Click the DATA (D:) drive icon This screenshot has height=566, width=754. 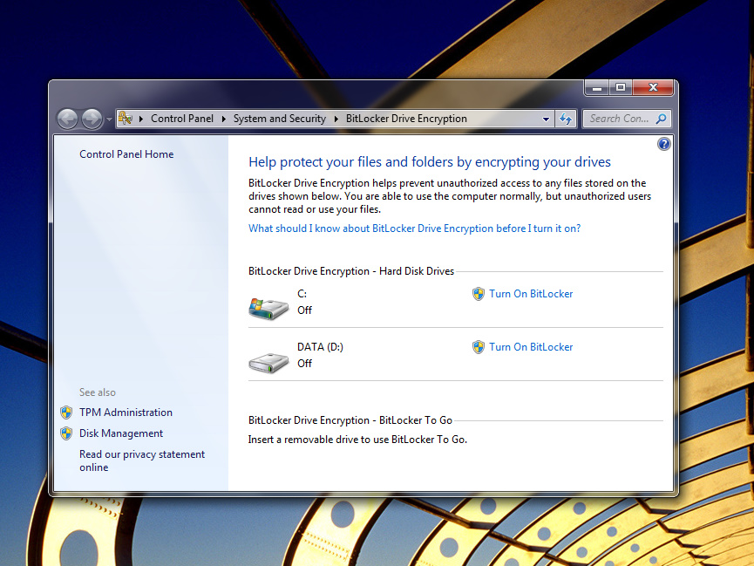268,361
